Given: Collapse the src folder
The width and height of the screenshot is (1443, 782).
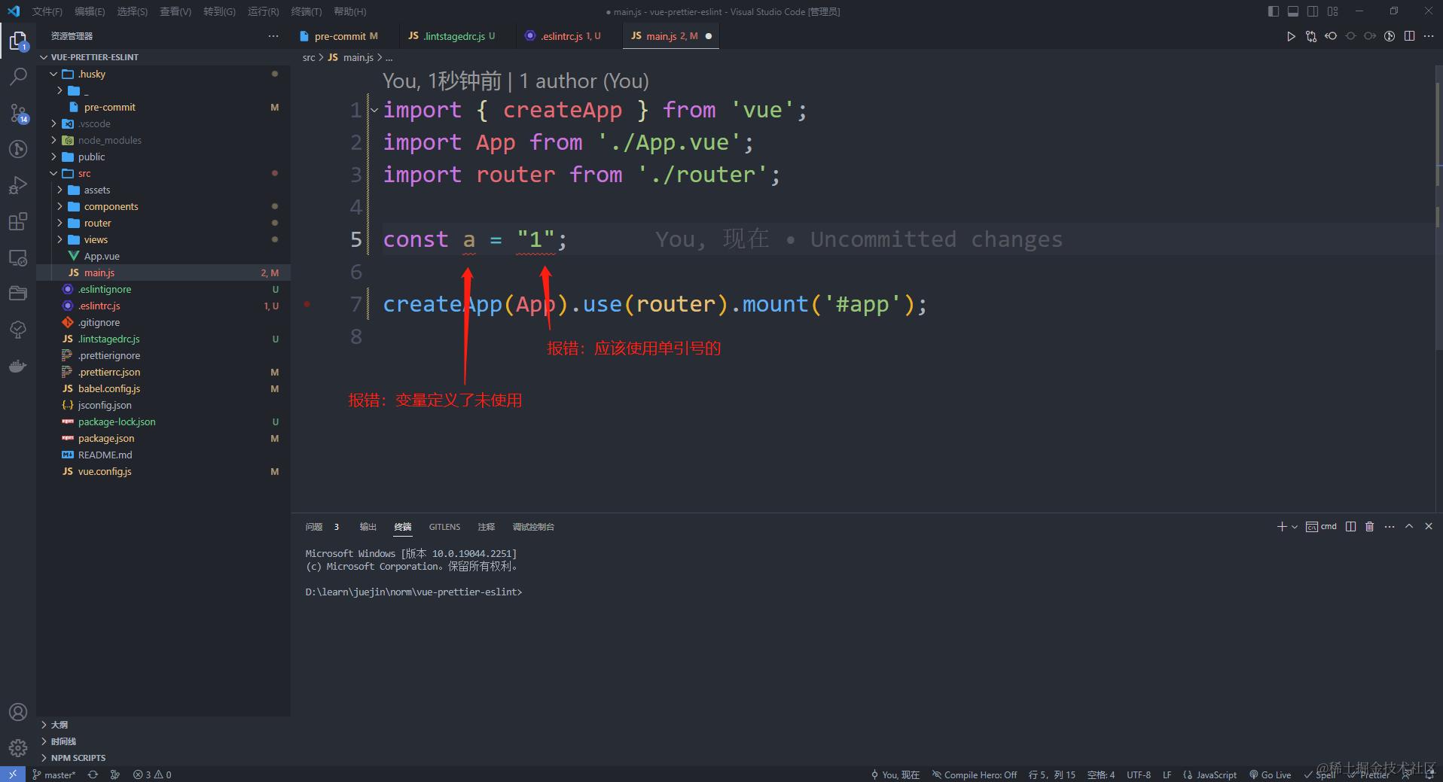Looking at the screenshot, I should tap(53, 173).
